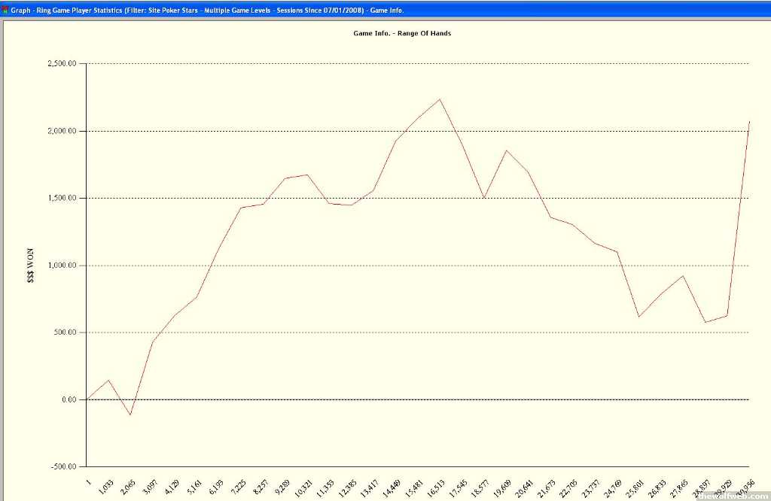Screen dimensions: 771x501
Task: Click the final data point at the line's right end
Action: coord(749,122)
